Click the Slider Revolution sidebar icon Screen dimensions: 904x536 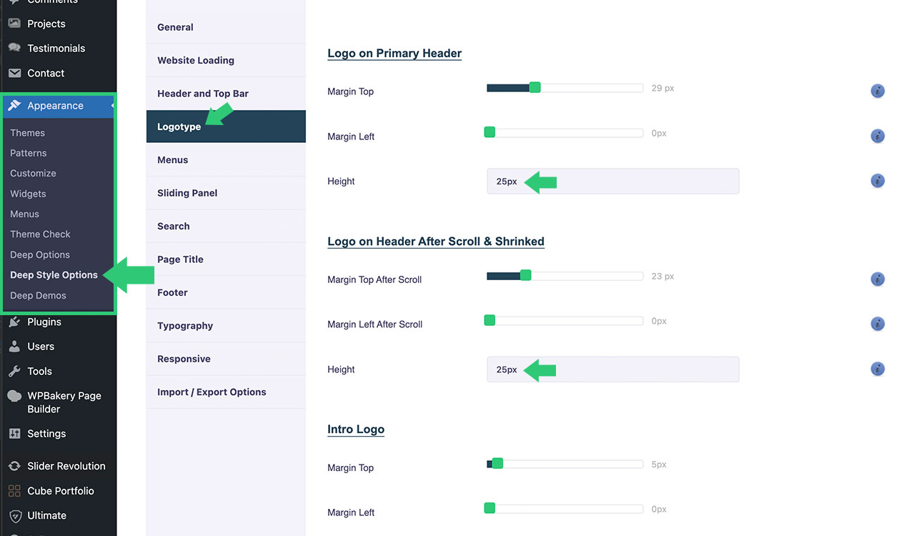point(14,466)
